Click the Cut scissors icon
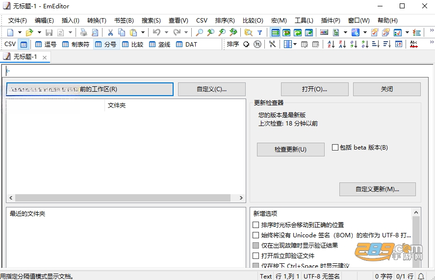This screenshot has width=435, height=280. [110, 32]
